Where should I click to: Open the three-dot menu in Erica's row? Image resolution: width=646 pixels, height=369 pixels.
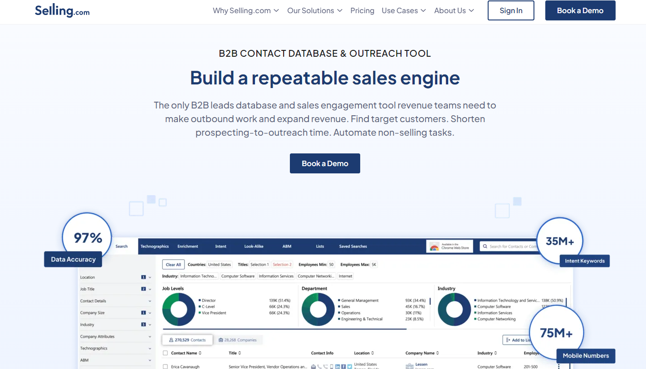coord(558,367)
